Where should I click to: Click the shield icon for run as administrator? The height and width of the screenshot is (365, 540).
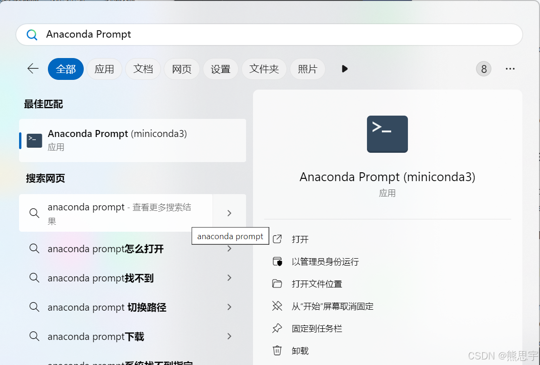pos(277,261)
